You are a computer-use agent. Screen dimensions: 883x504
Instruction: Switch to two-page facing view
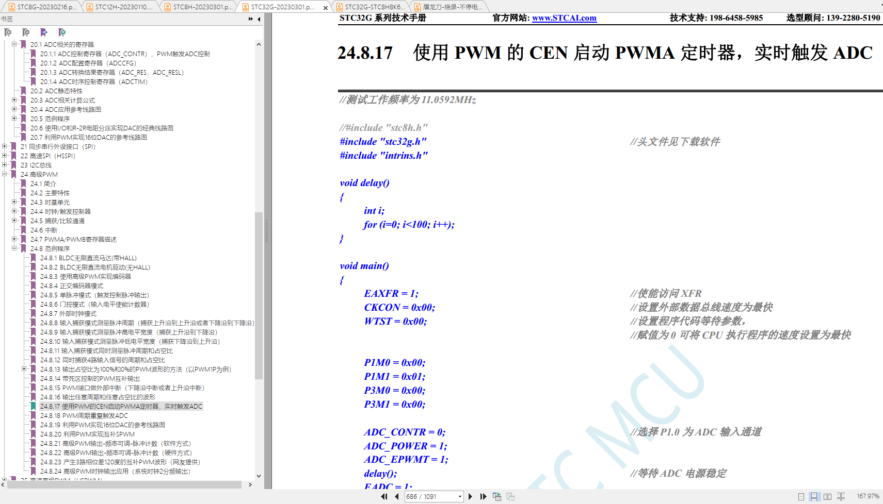click(x=827, y=497)
